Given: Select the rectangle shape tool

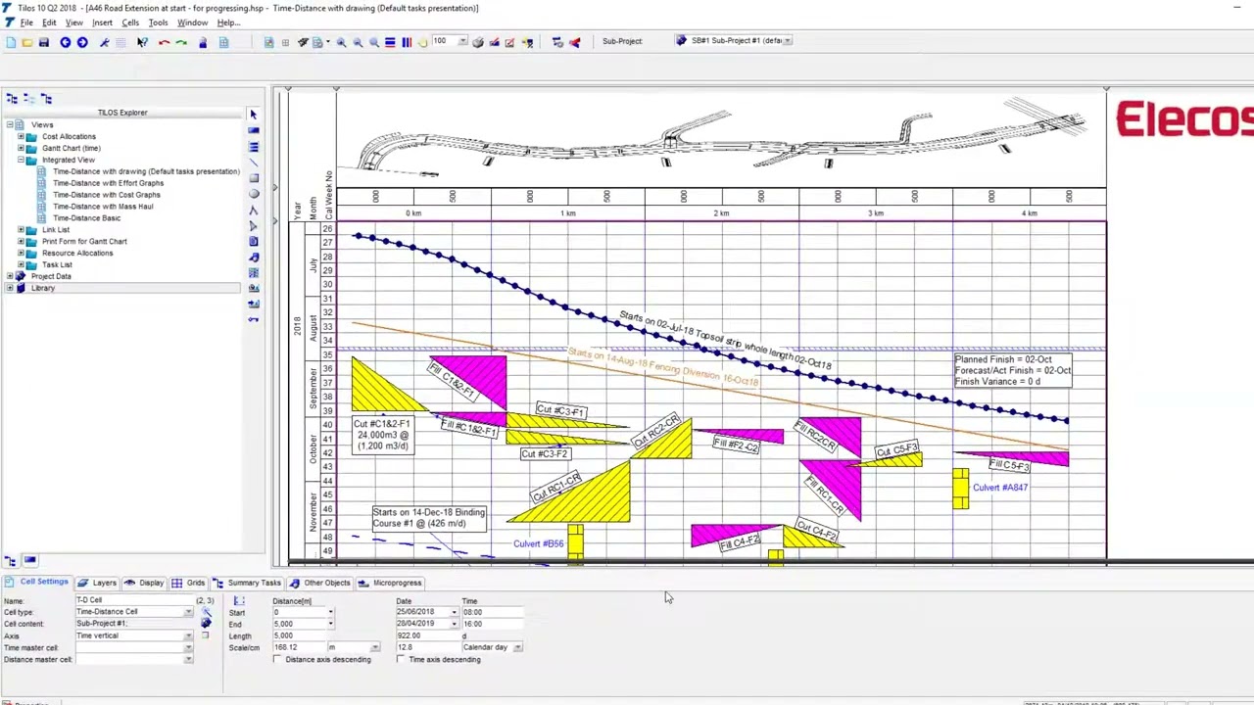Looking at the screenshot, I should click(254, 178).
